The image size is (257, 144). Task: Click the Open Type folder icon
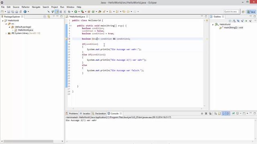click(100, 12)
